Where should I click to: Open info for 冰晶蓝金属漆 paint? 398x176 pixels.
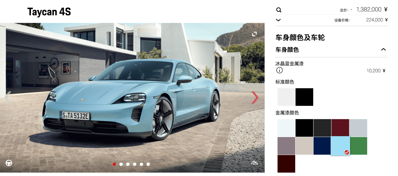click(279, 71)
